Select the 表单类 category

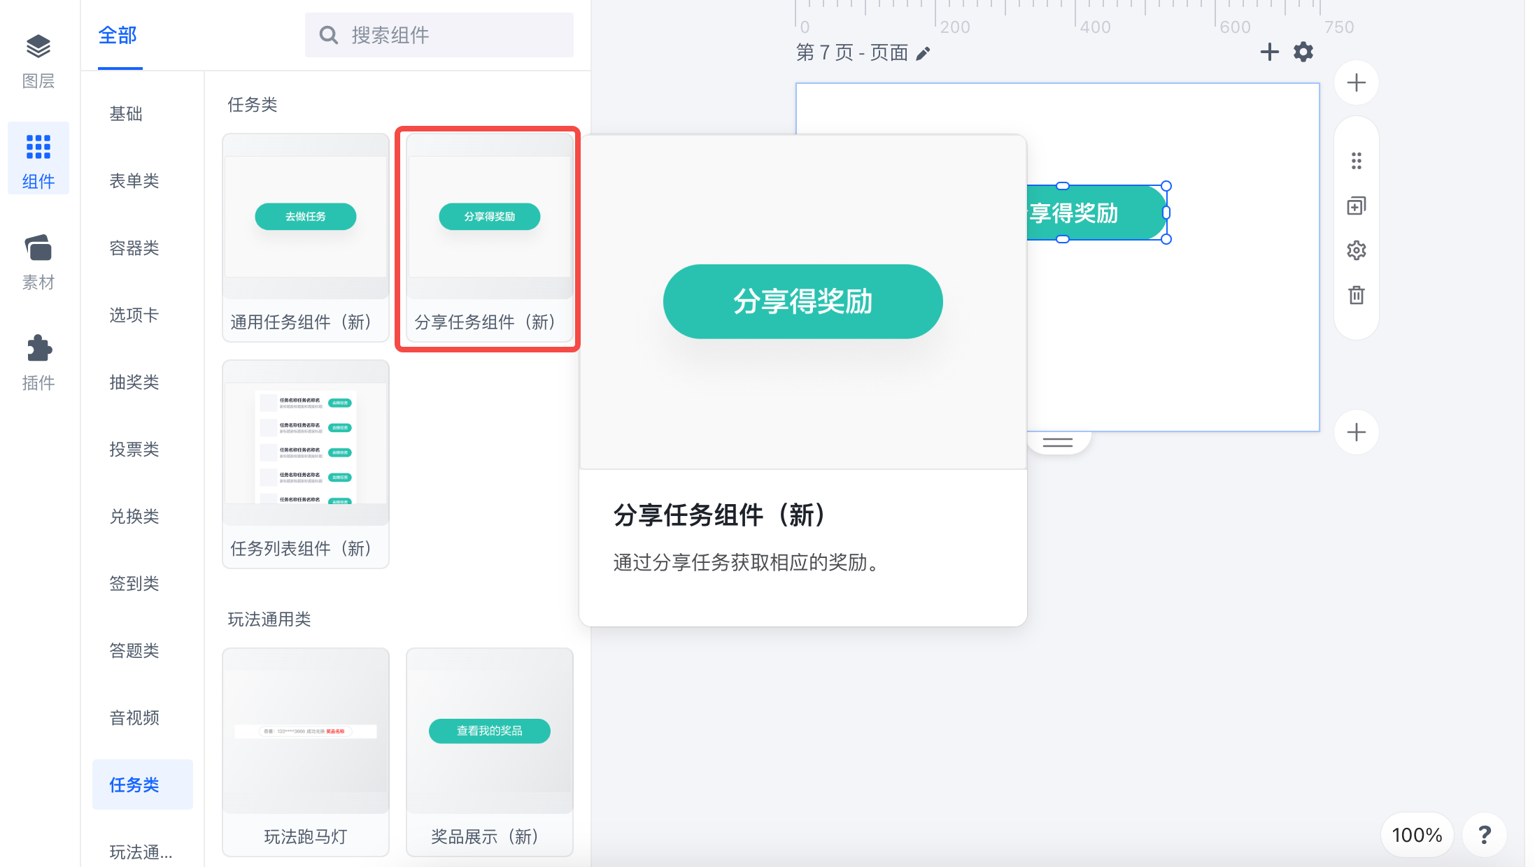[134, 180]
